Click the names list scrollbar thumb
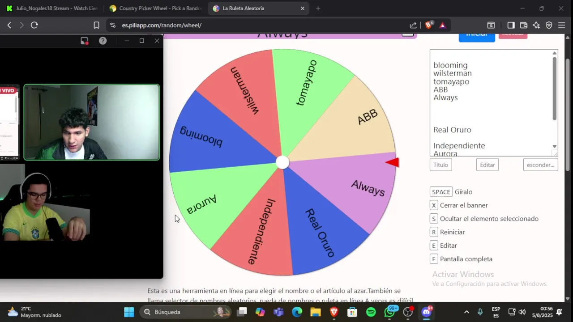 pyautogui.click(x=555, y=88)
